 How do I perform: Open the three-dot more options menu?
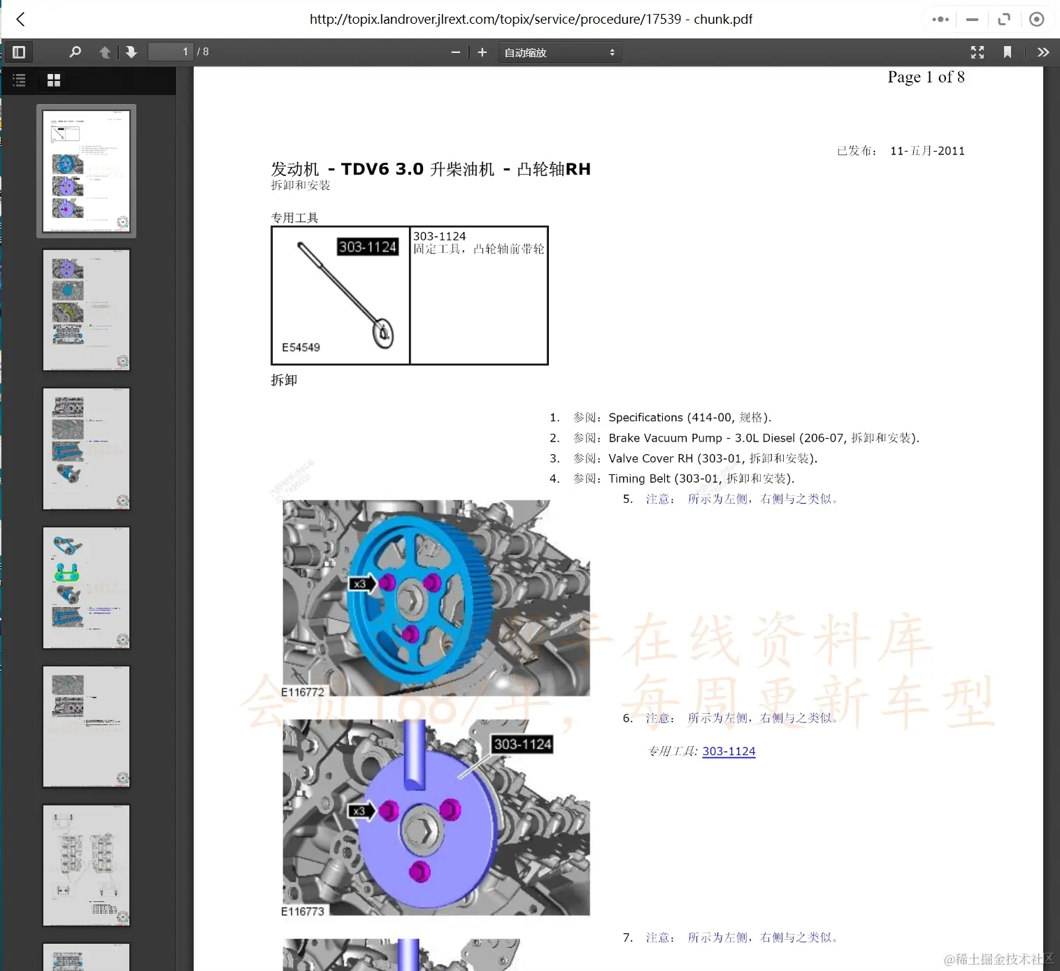click(940, 20)
